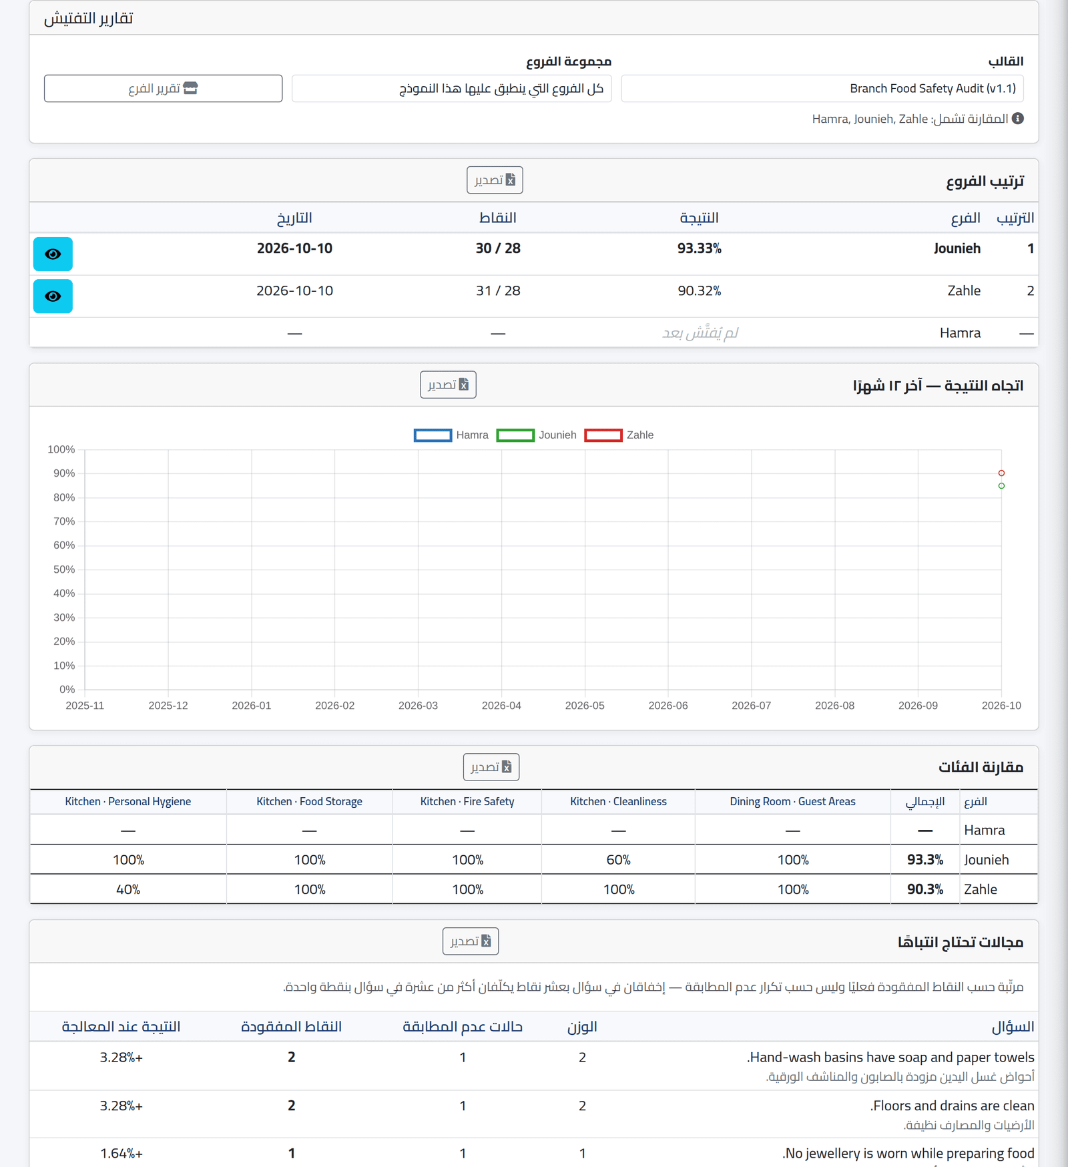
Task: Click Dining Room · Guest Areas header
Action: click(x=793, y=801)
